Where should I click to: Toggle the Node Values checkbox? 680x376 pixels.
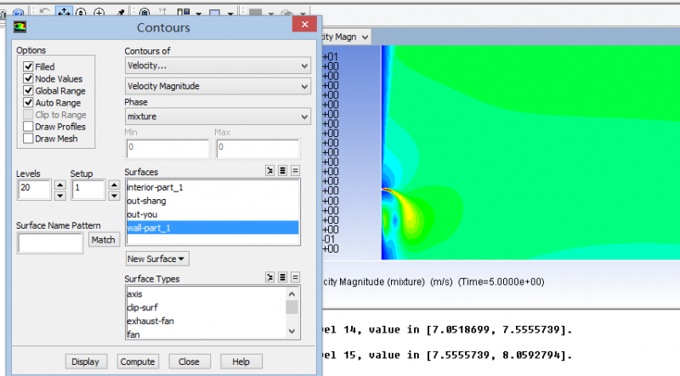(x=28, y=78)
